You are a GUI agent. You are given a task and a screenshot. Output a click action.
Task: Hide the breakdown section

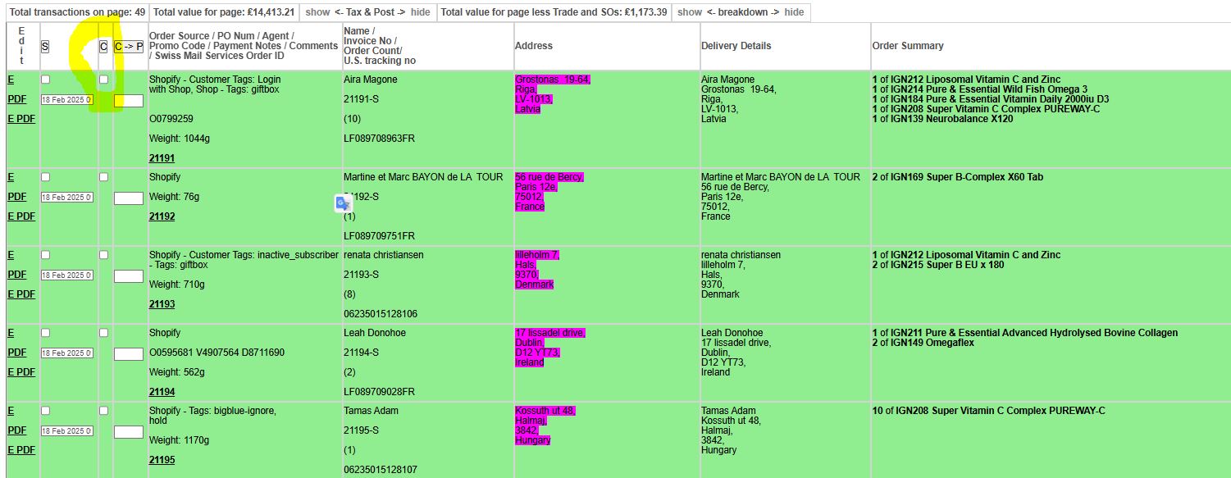pos(794,12)
